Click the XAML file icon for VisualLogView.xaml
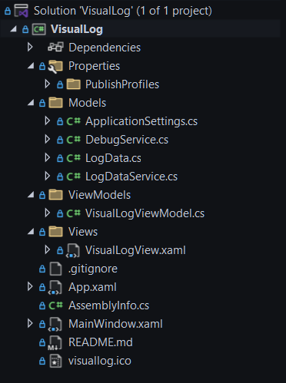Screen dimensions: 286x383 point(73,250)
